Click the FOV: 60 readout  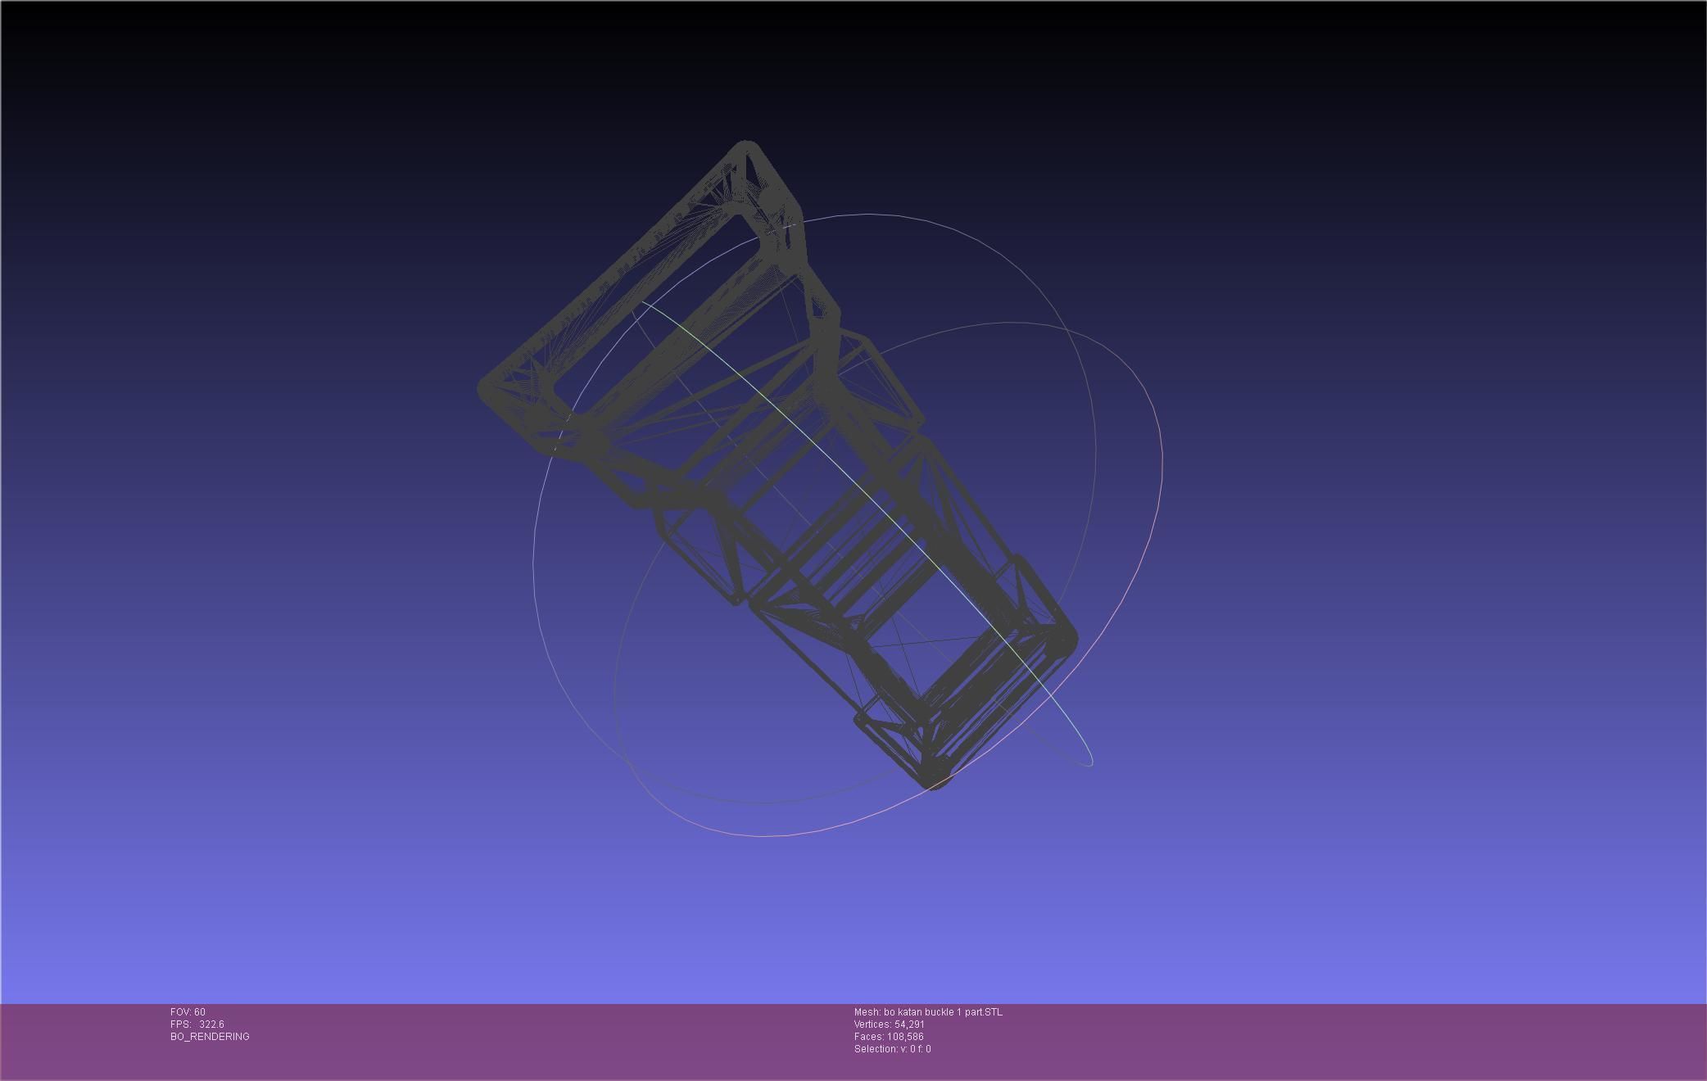coord(188,1012)
